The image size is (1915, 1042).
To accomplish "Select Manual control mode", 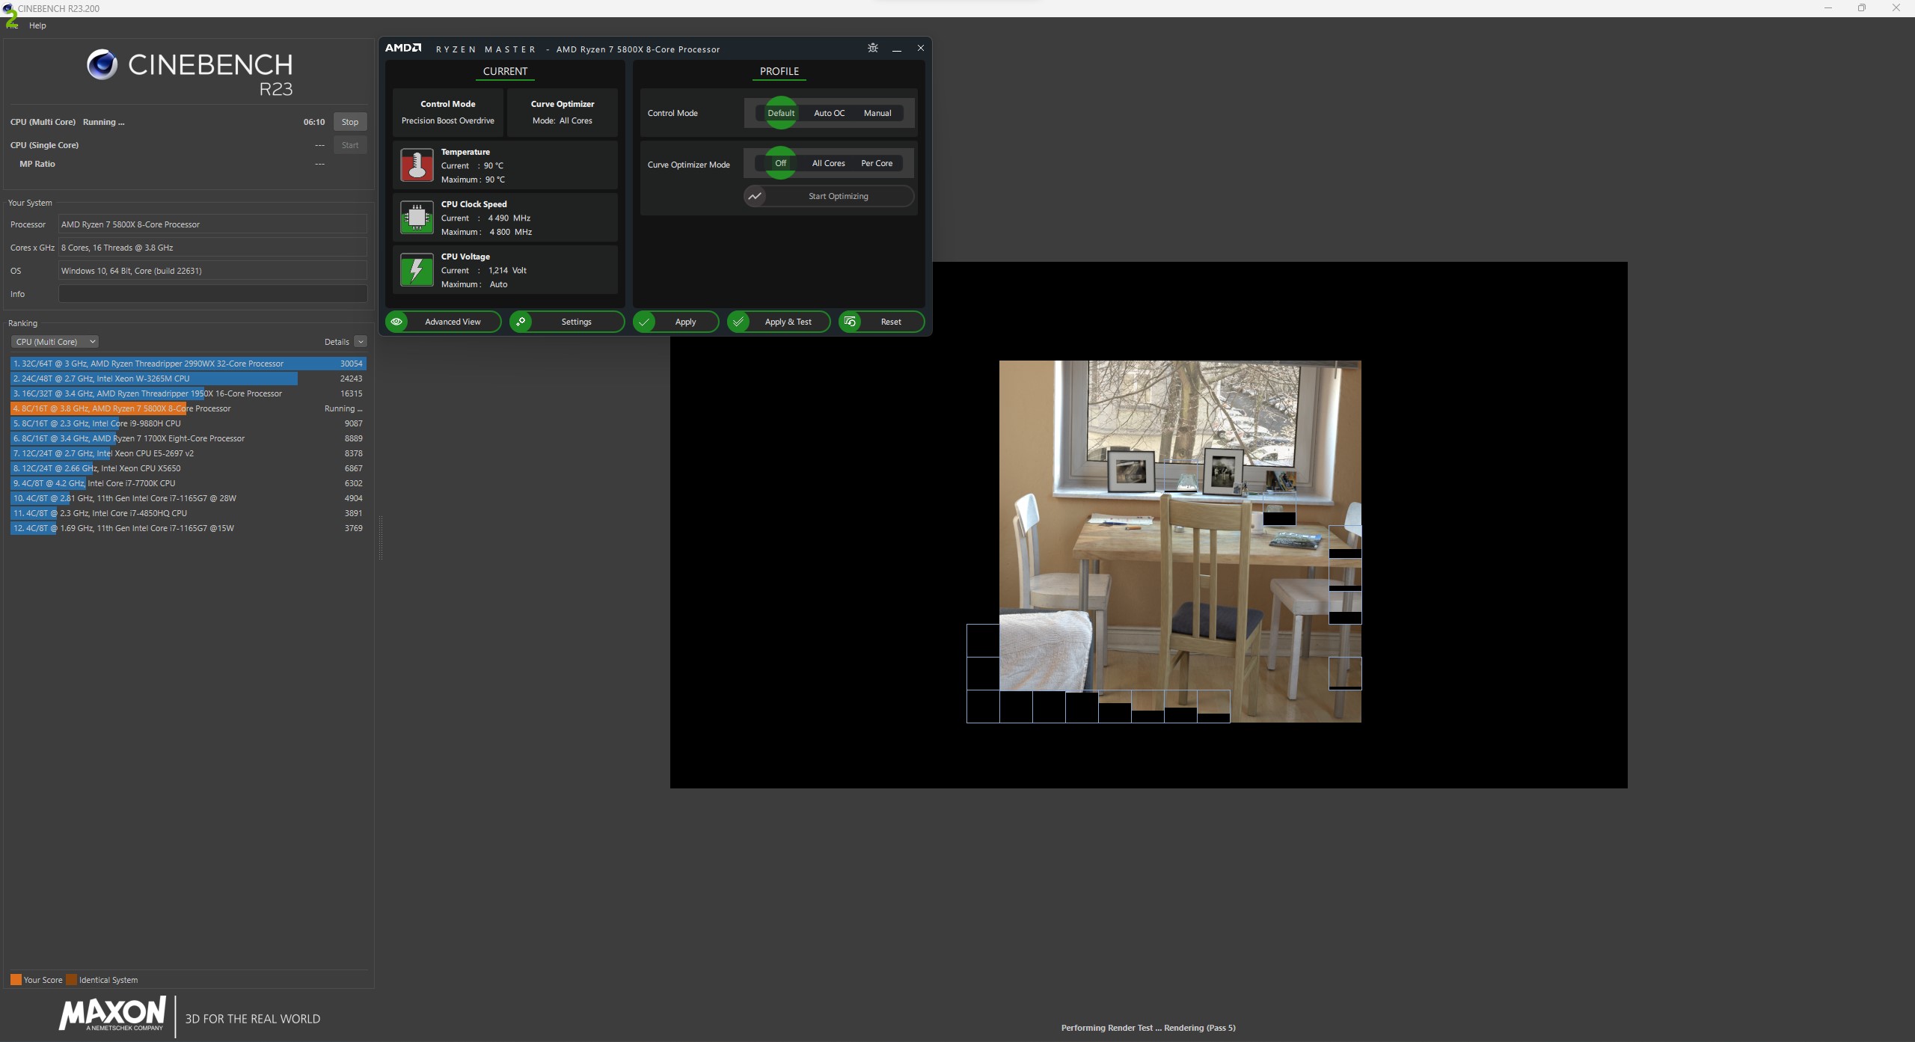I will pyautogui.click(x=877, y=113).
